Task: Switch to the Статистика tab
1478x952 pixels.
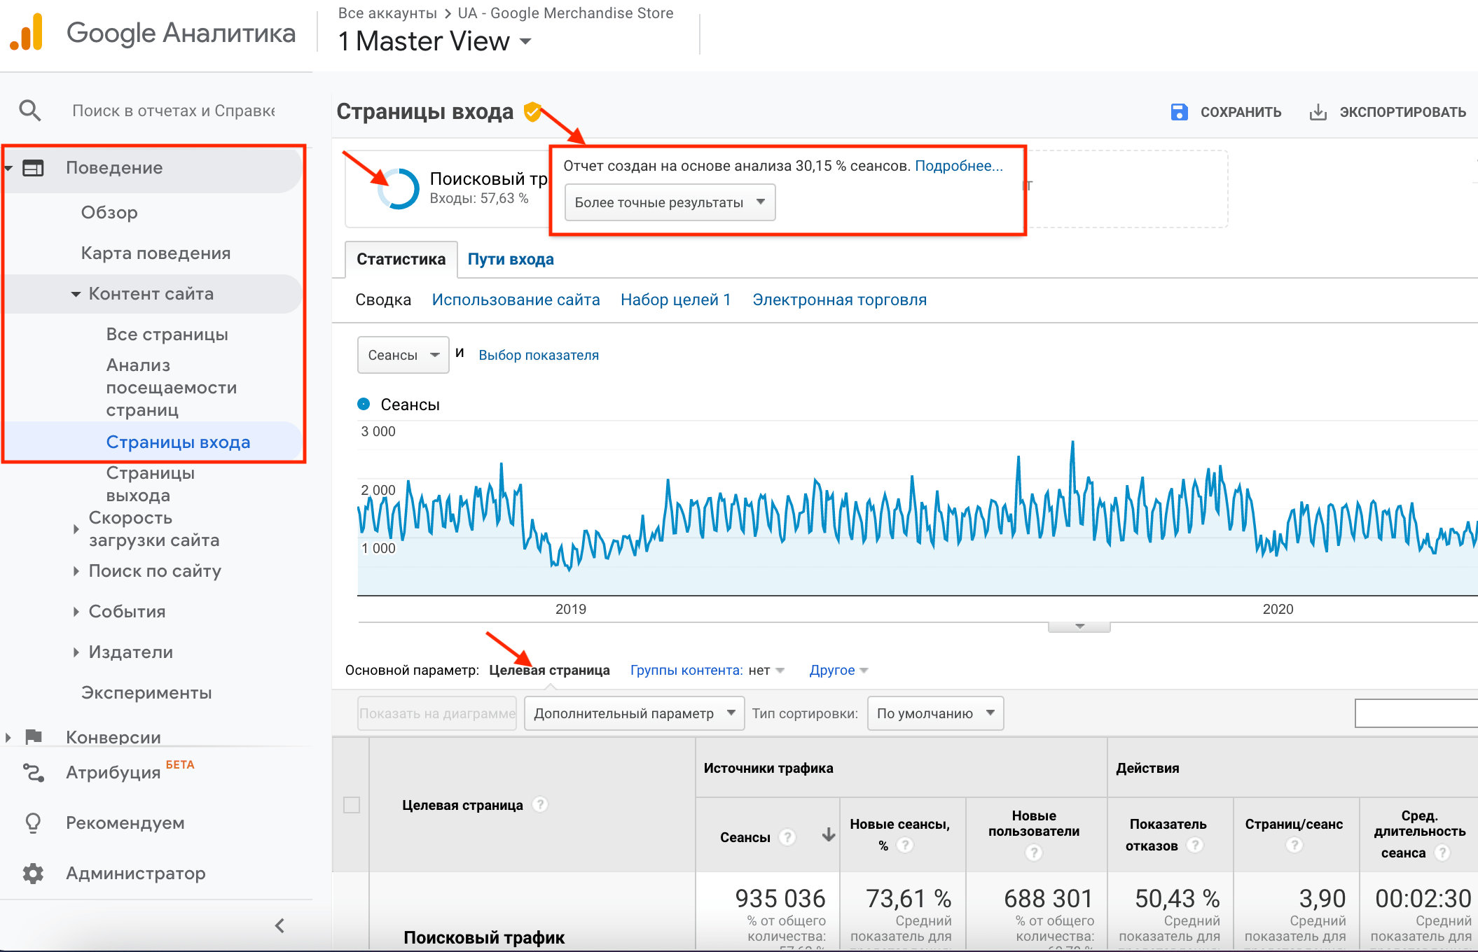Action: (x=401, y=260)
